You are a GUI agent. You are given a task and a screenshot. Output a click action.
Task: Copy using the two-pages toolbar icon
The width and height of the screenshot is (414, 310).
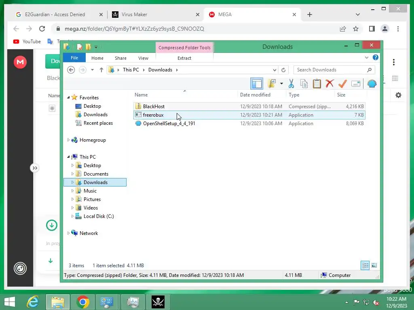[304, 84]
